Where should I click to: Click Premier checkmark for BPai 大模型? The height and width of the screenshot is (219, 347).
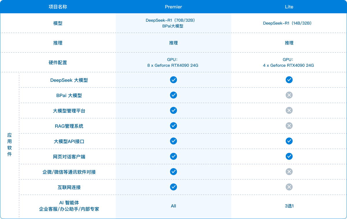(x=173, y=95)
